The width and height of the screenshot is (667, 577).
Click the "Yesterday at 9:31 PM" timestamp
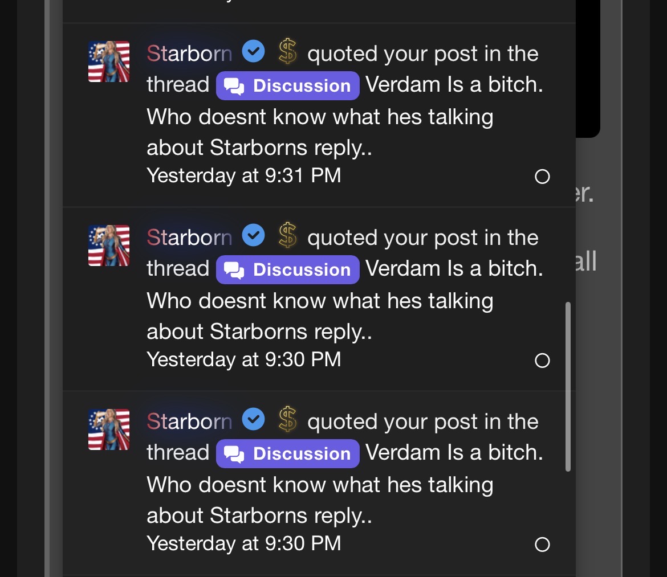pyautogui.click(x=244, y=175)
